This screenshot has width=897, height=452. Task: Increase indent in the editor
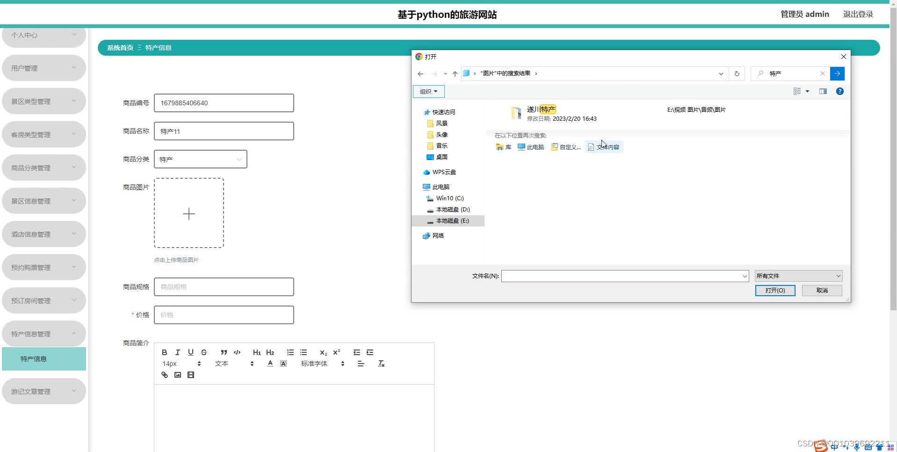(370, 352)
